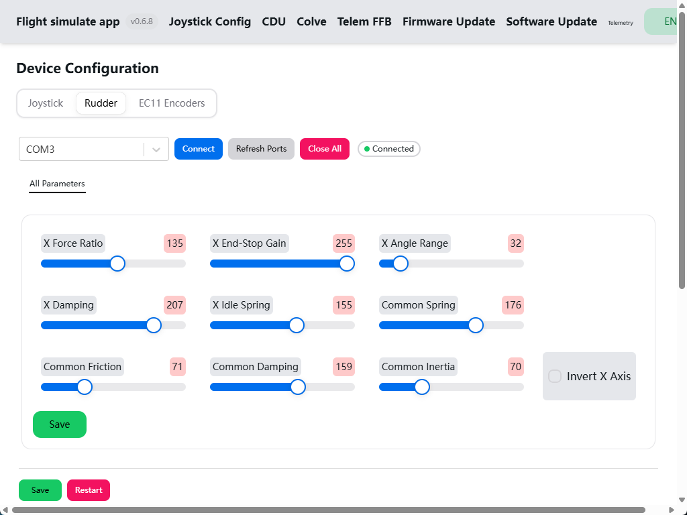The height and width of the screenshot is (515, 687).
Task: Click the Connected status indicator
Action: [389, 149]
